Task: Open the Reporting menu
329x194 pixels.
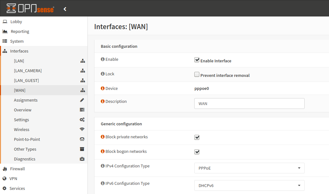Action: (x=20, y=31)
